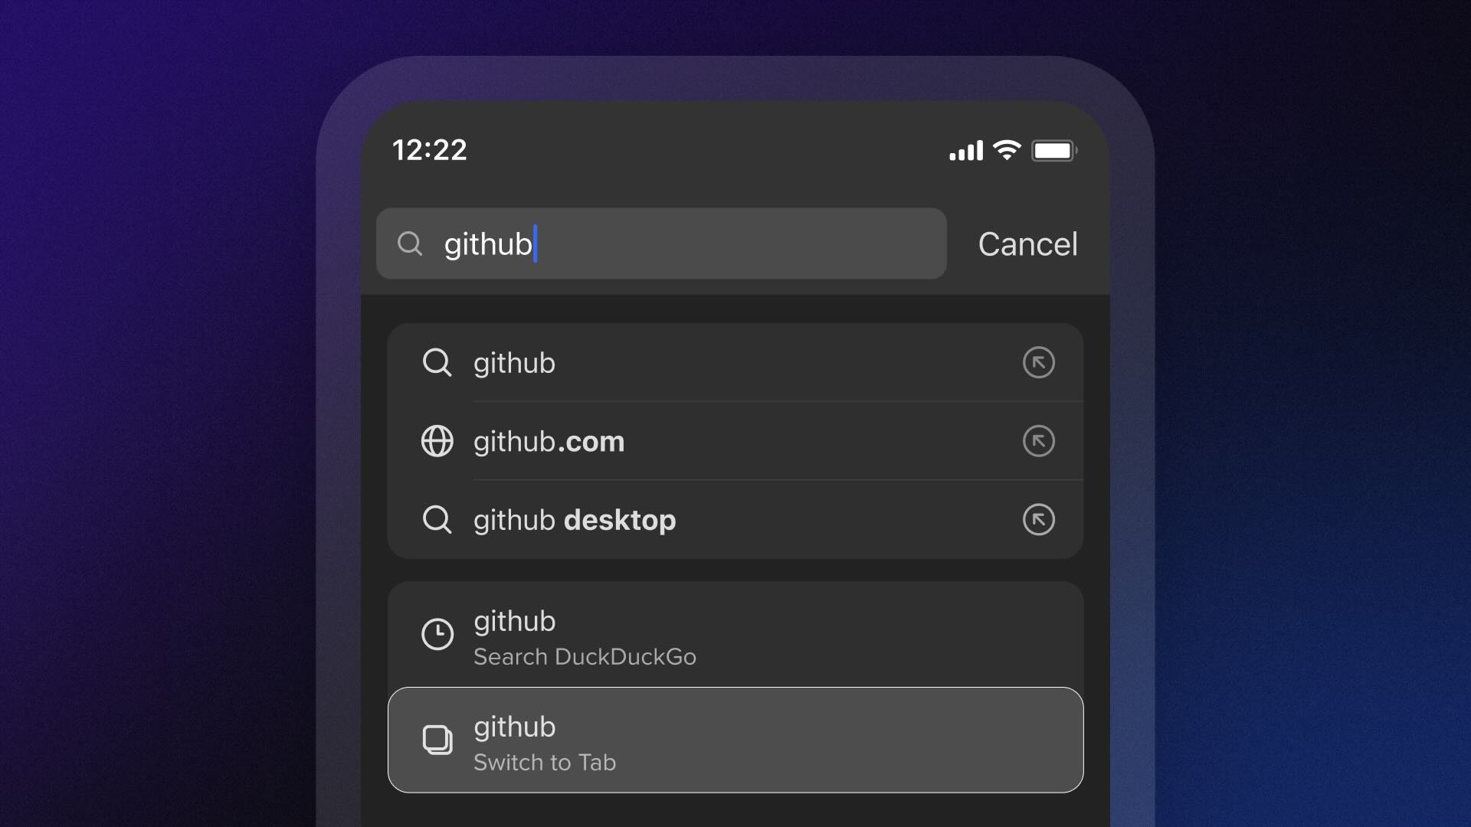Click the search icon in the address bar
The image size is (1471, 827).
click(409, 244)
